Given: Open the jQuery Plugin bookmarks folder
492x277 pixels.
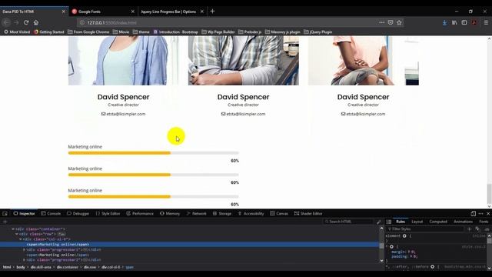Looking at the screenshot, I should coord(317,32).
